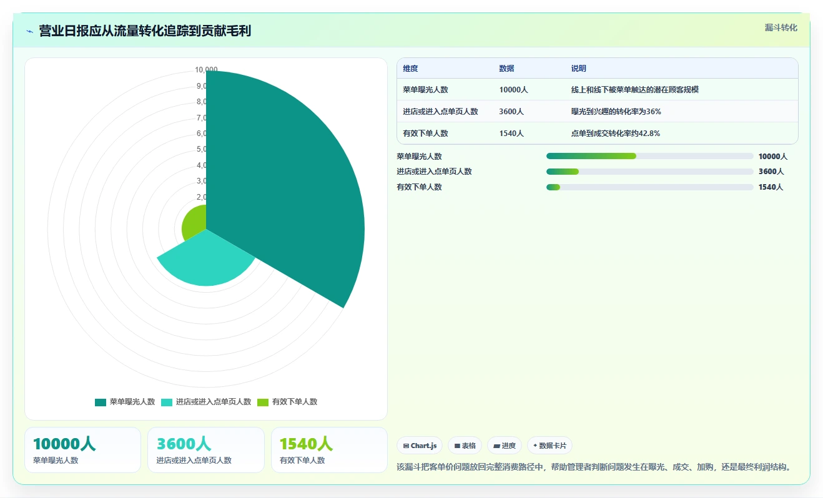Screen dimensions: 823x498
Task: Select the 10000人 stat card
Action: click(82, 450)
